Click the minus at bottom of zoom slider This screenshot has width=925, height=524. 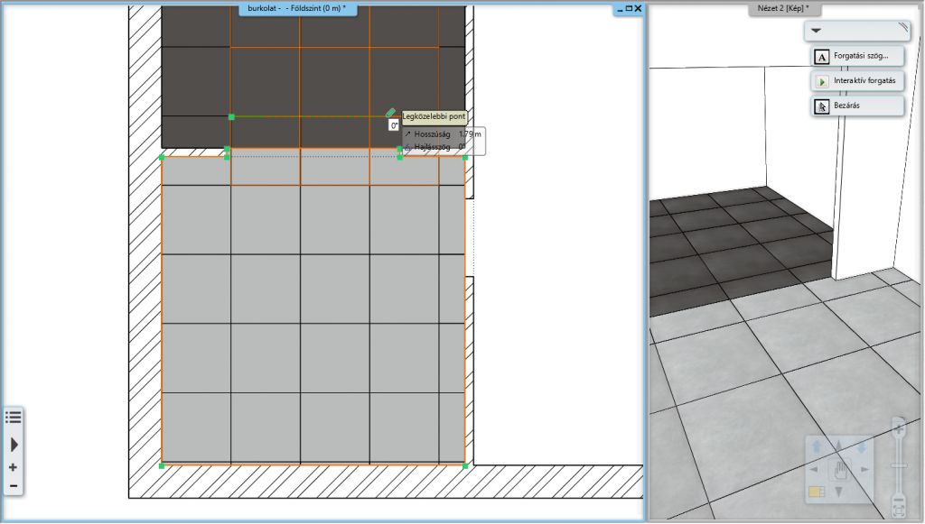click(x=899, y=501)
